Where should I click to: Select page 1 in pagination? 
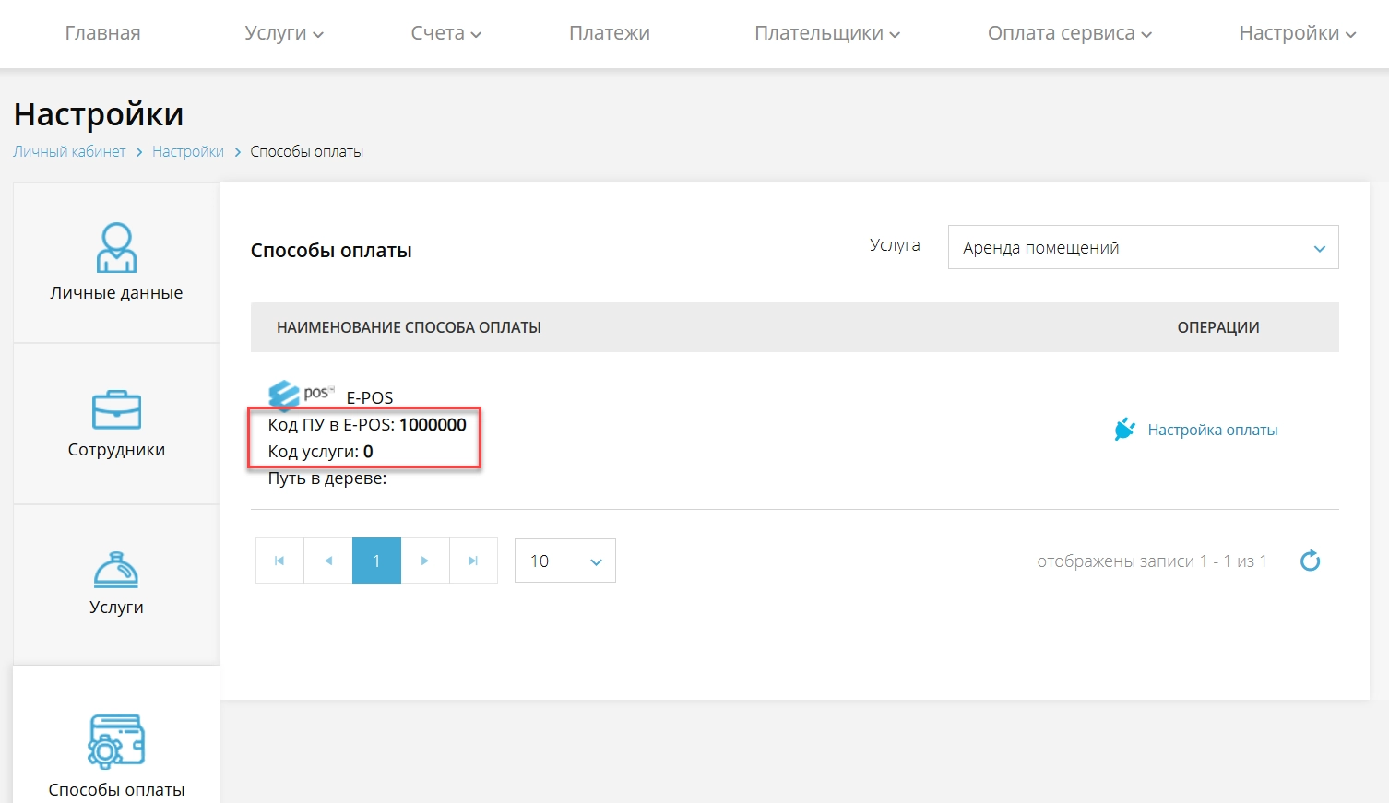click(376, 561)
